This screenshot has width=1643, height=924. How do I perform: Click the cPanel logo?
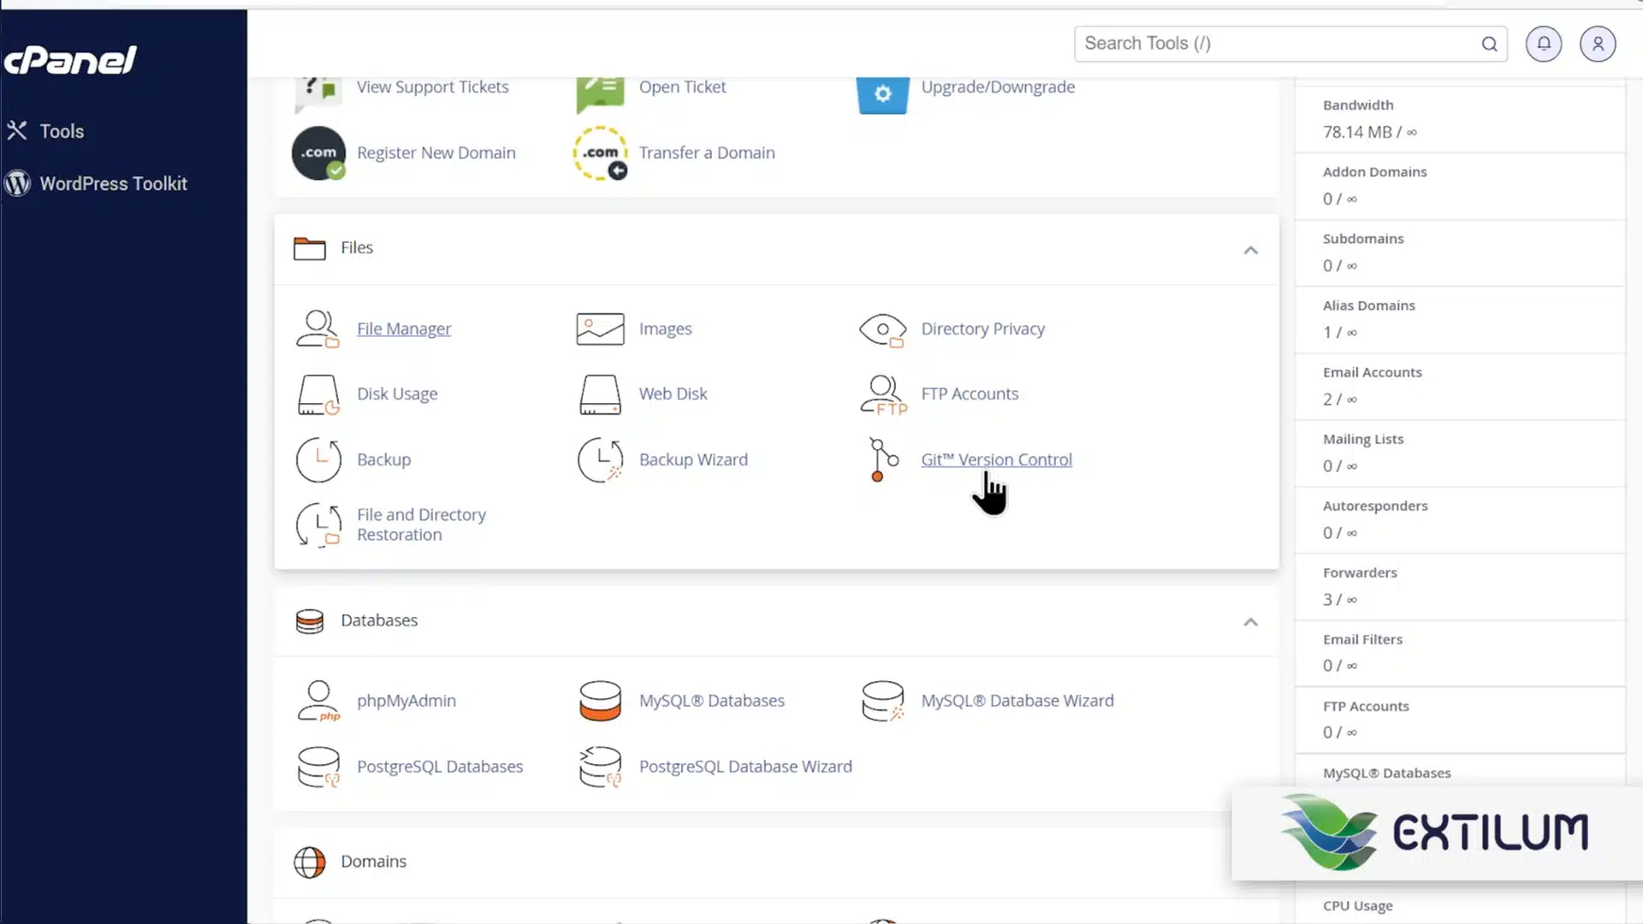pos(69,60)
